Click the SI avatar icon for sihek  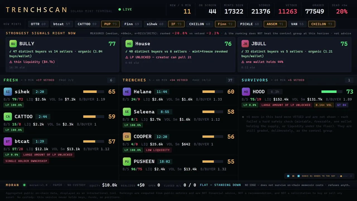click(8, 92)
